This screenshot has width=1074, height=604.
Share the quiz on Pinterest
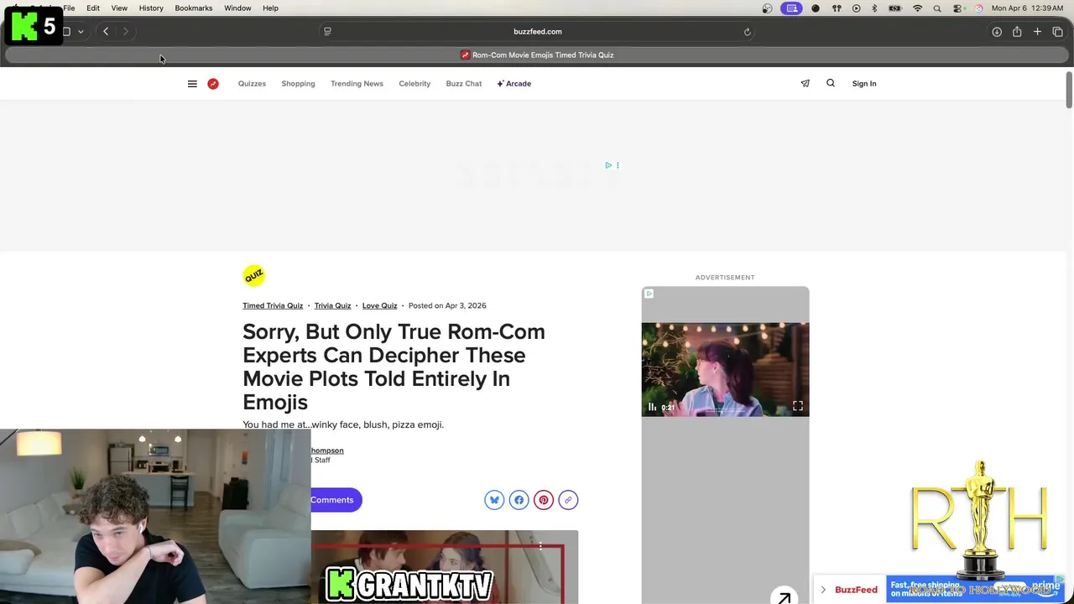tap(544, 500)
